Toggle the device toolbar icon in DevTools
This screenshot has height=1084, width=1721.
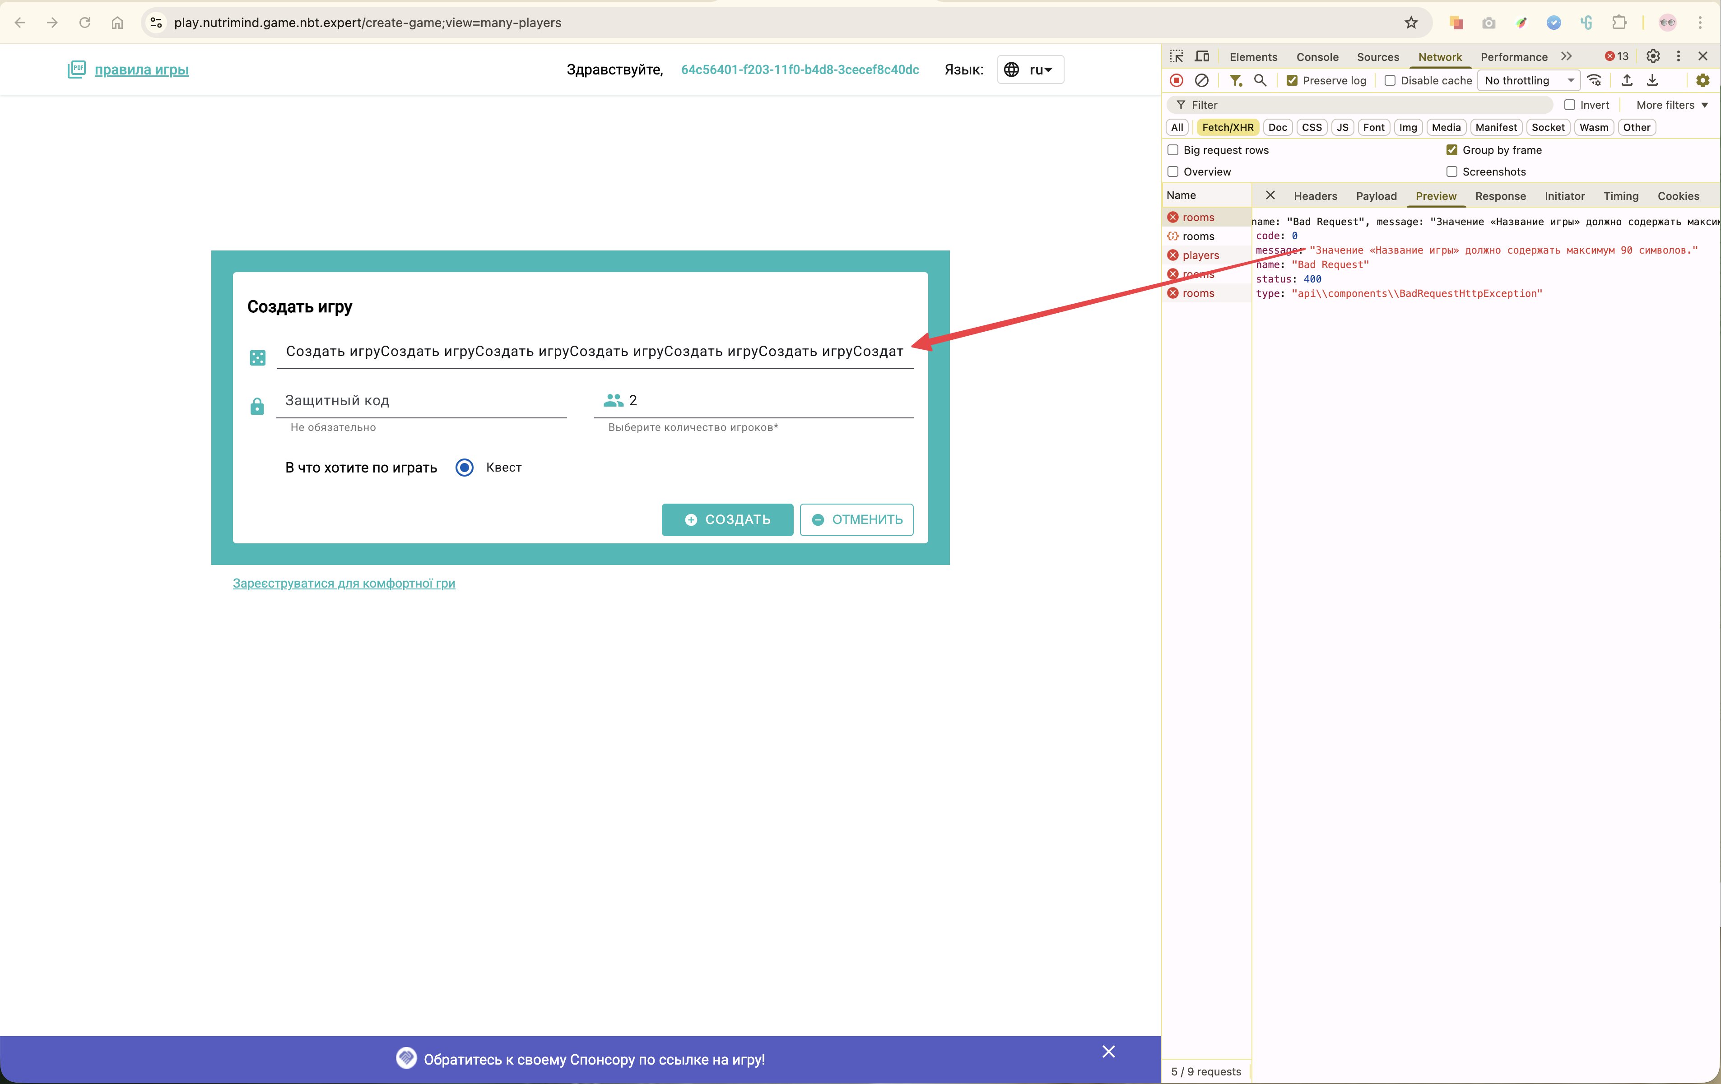tap(1202, 56)
